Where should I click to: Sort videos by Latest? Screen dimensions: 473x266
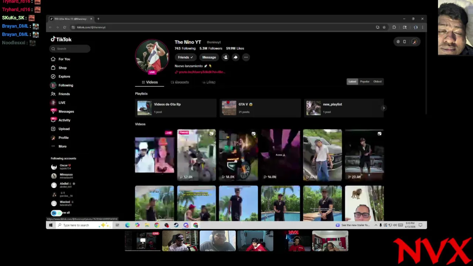coord(352,82)
